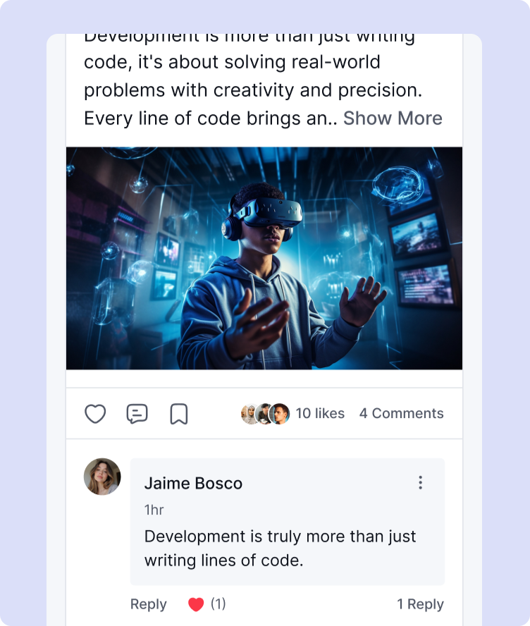Bookmark the post using the save icon
Viewport: 530px width, 626px height.
(179, 414)
